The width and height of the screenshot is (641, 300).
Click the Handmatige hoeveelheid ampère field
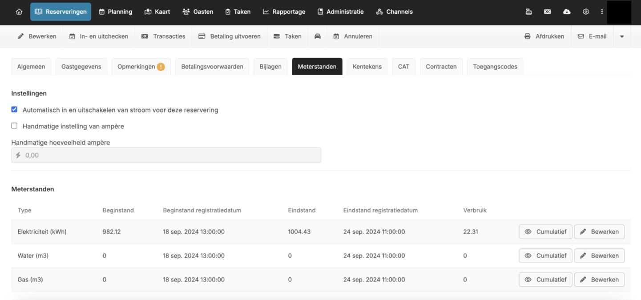pos(166,155)
